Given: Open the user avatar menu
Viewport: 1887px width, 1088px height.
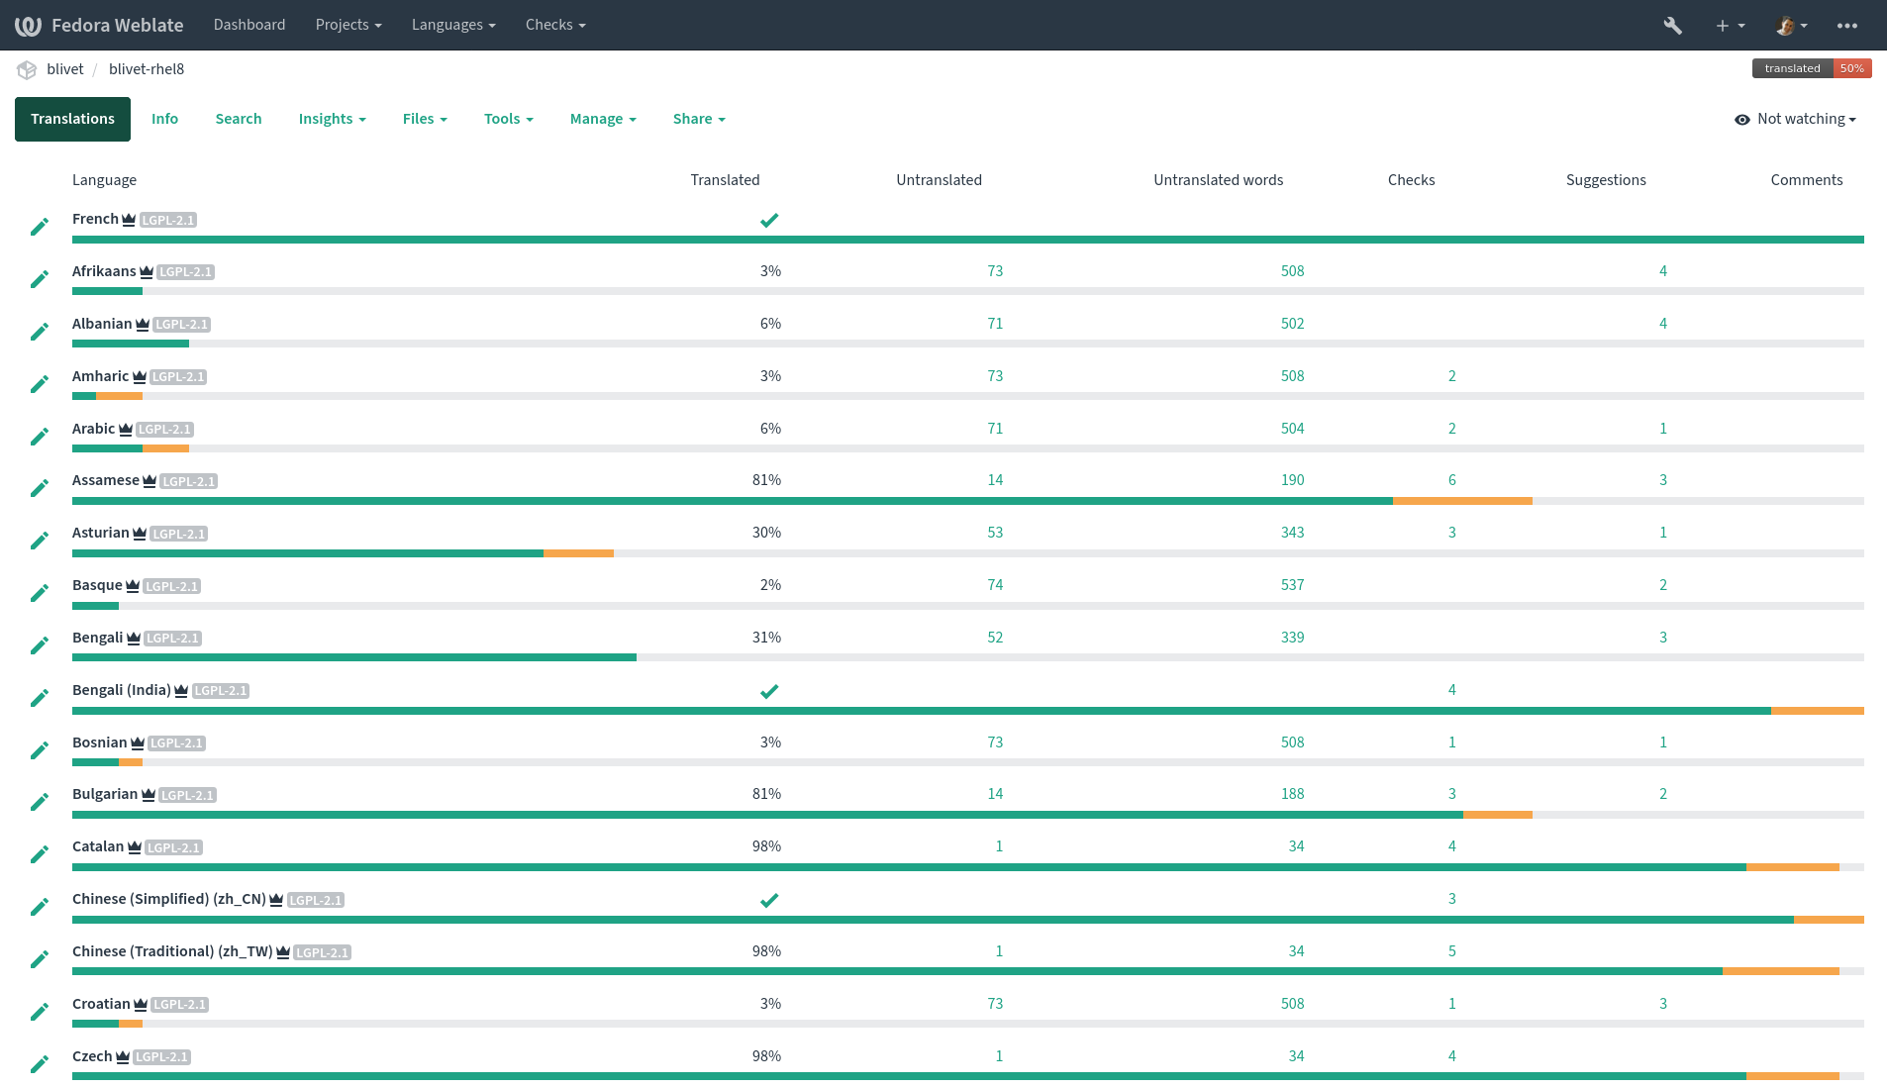Looking at the screenshot, I should pos(1792,26).
